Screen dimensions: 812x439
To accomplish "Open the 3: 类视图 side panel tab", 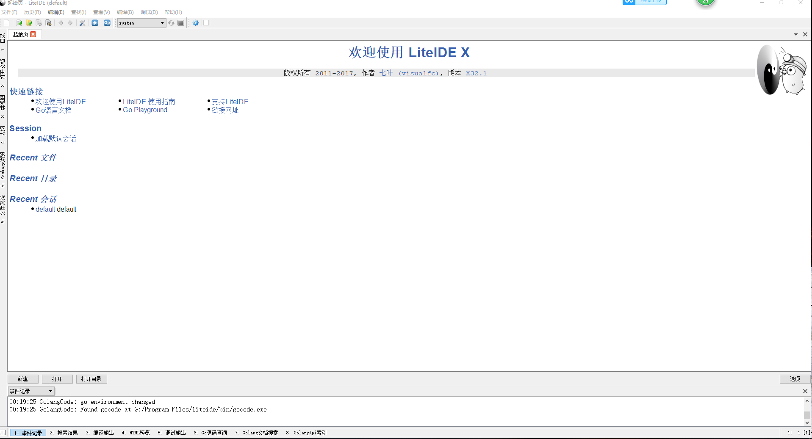I will [3, 106].
